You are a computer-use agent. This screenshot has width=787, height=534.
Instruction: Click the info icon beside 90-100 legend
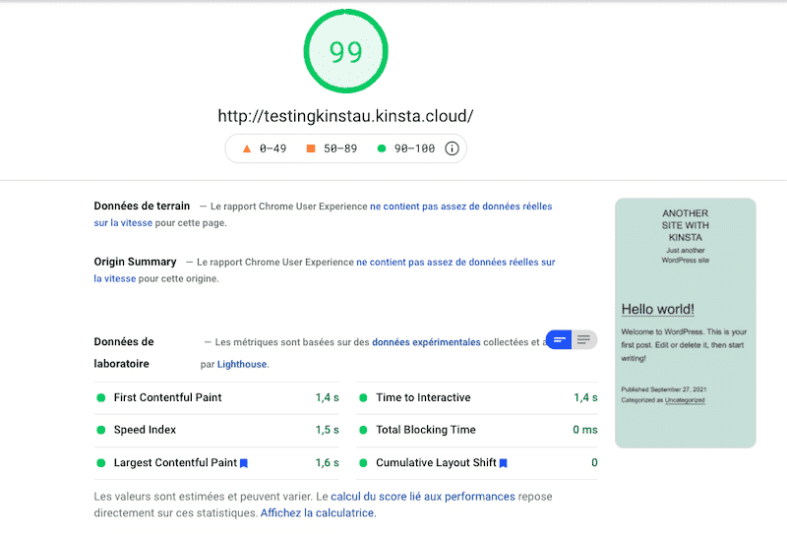pyautogui.click(x=452, y=148)
